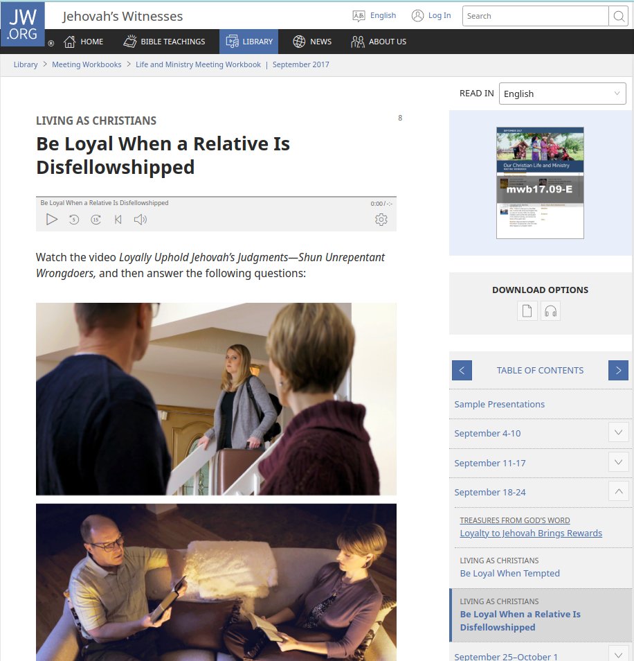Collapse the September 18-24 section
Screen dimensions: 634x661
pyautogui.click(x=618, y=491)
